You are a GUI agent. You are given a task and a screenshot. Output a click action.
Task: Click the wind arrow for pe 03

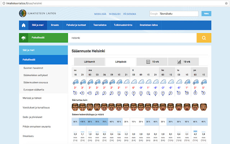pyautogui.click(x=195, y=93)
